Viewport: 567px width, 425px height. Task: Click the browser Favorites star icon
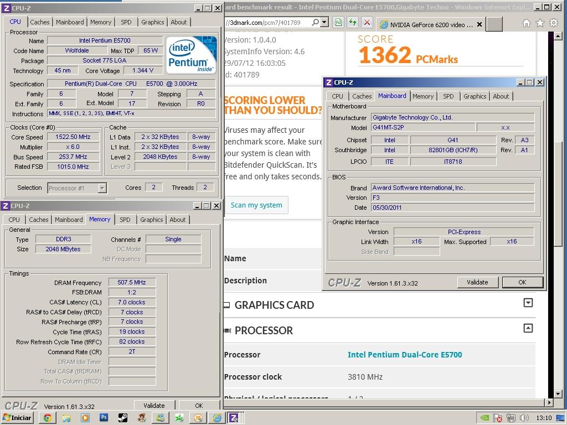click(x=540, y=23)
